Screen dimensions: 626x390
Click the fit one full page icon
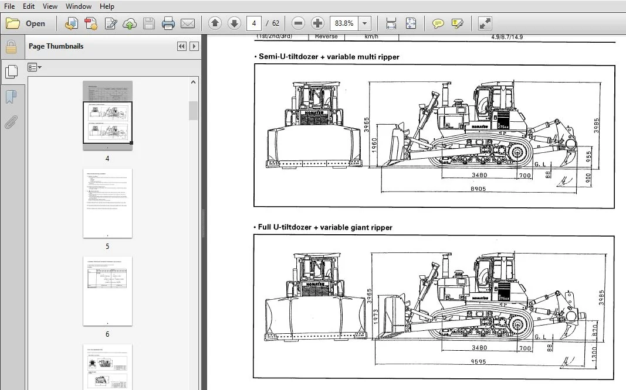[411, 23]
